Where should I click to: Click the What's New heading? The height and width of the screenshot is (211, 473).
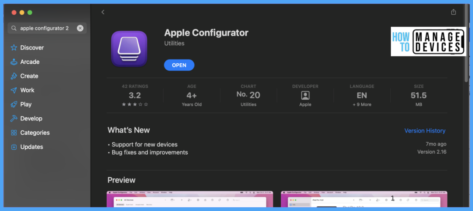[x=128, y=130]
